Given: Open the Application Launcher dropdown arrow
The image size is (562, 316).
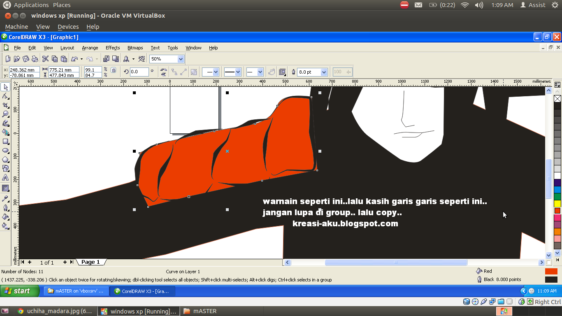Looking at the screenshot, I should click(x=133, y=59).
